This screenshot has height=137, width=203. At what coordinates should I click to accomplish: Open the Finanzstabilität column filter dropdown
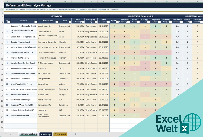pos(138,22)
